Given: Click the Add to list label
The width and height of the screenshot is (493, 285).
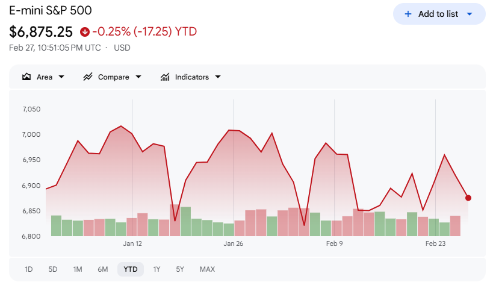Looking at the screenshot, I should coord(438,14).
